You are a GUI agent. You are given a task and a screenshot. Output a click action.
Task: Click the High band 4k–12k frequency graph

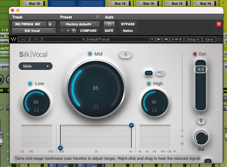point(155,136)
